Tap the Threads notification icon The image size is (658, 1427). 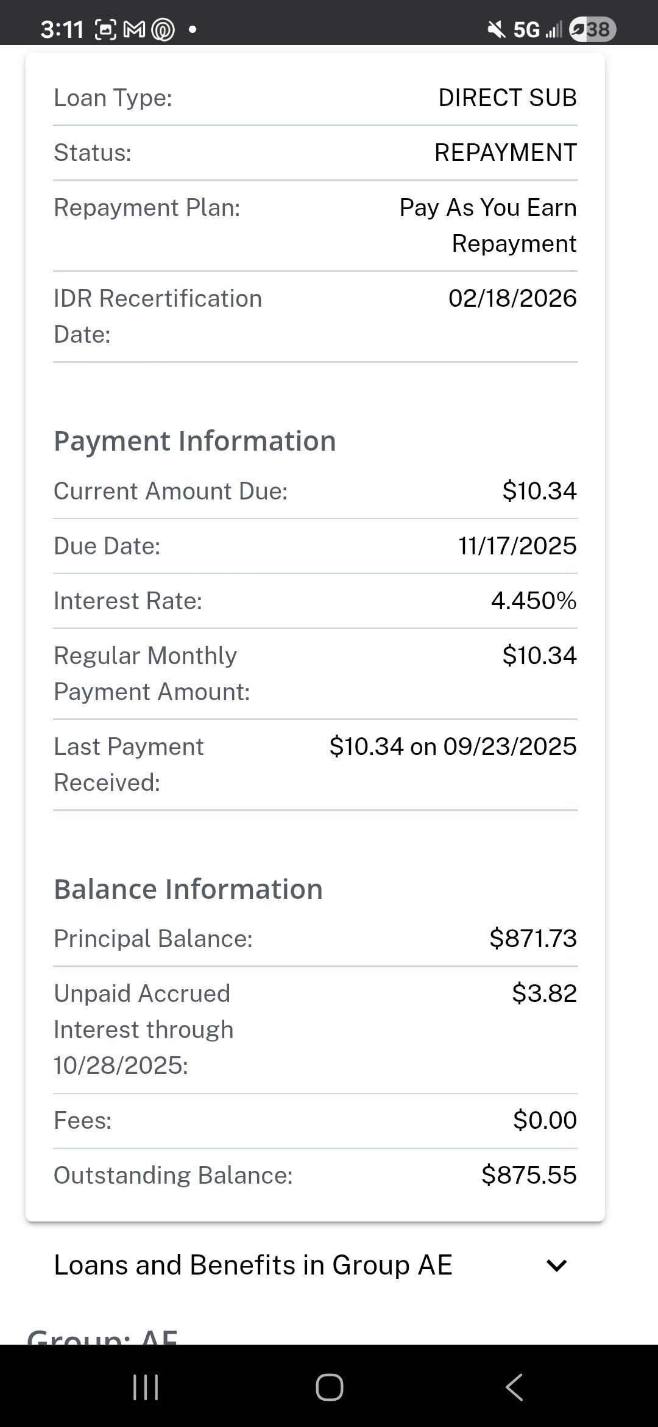point(162,29)
